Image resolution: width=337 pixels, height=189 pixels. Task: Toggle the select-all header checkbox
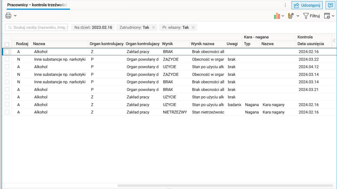point(7,44)
